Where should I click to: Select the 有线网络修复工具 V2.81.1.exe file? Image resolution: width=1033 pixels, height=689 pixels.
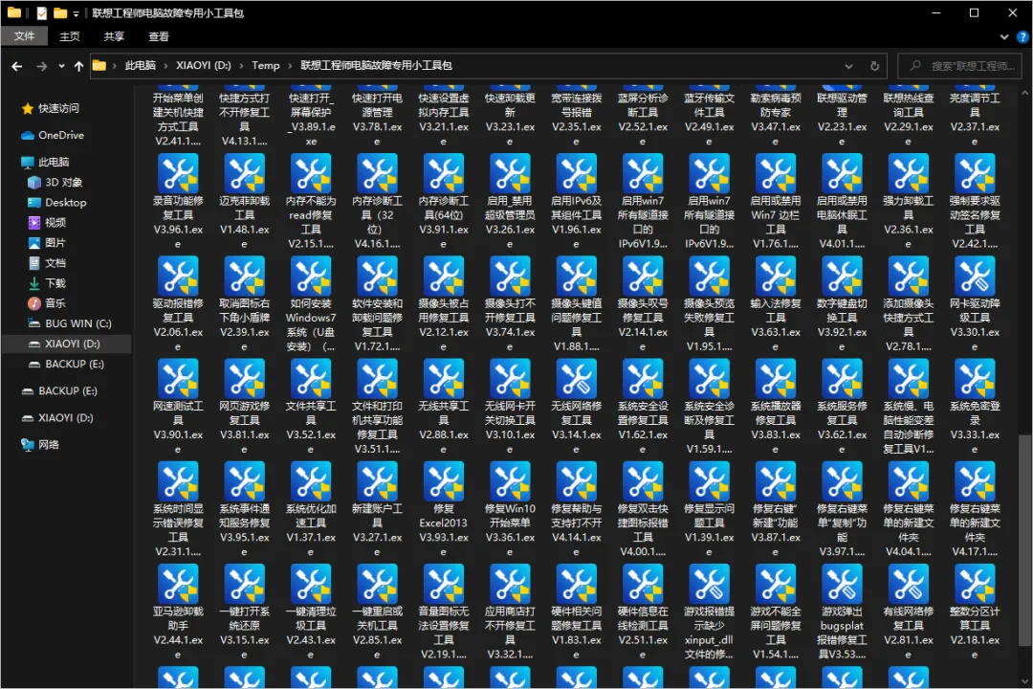909,612
